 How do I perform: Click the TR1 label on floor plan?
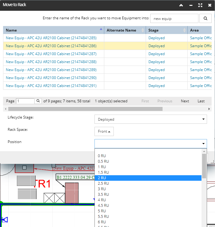click(x=42, y=184)
